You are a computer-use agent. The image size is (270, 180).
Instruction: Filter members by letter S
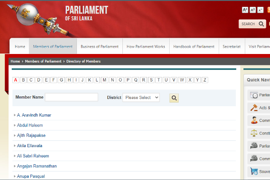tap(151, 80)
